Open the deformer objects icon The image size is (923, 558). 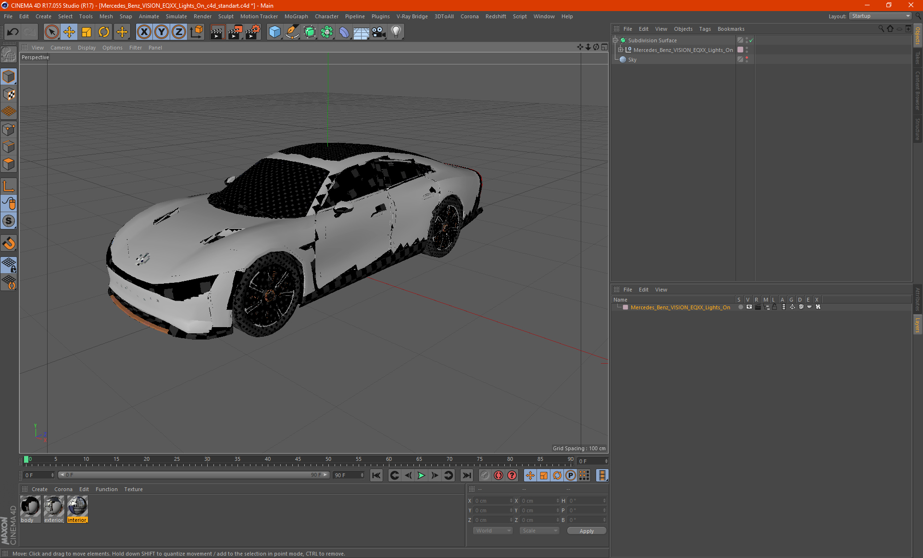click(344, 32)
